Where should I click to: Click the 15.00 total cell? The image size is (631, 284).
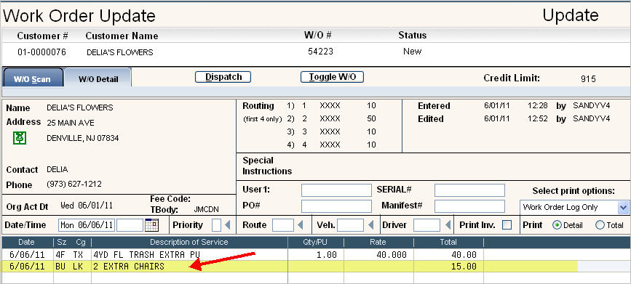pos(464,267)
